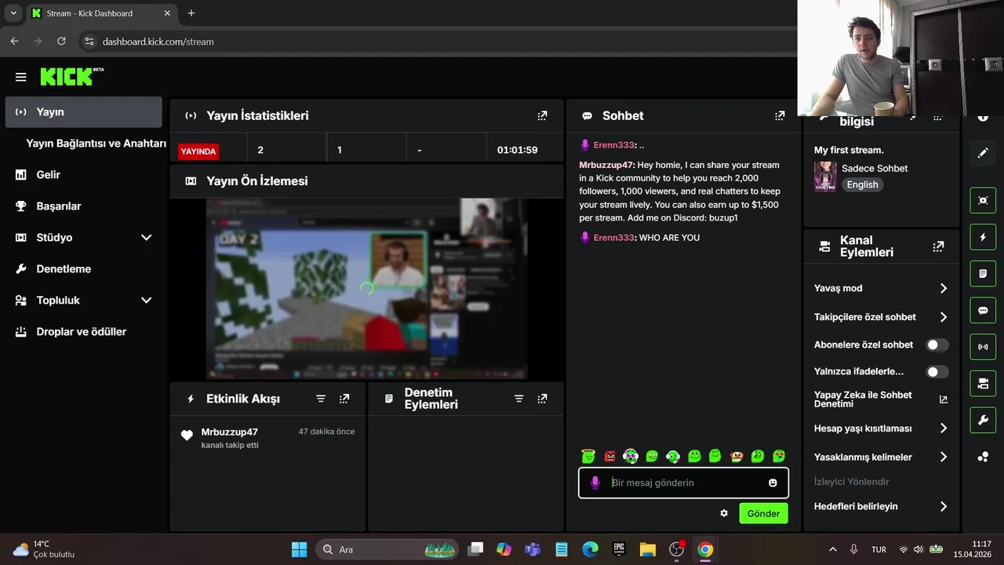Open the Chrome tab search dropdown
Screen dimensions: 1004x565
(13, 13)
